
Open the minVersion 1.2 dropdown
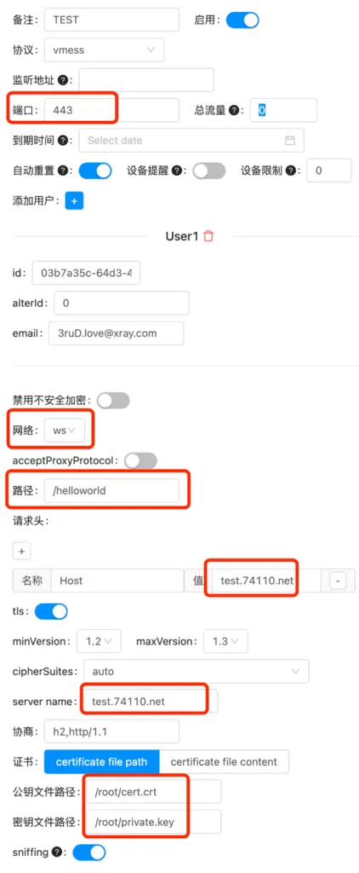click(x=99, y=641)
